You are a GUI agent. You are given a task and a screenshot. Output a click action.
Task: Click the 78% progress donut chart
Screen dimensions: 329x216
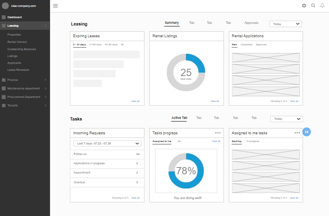coord(186,171)
